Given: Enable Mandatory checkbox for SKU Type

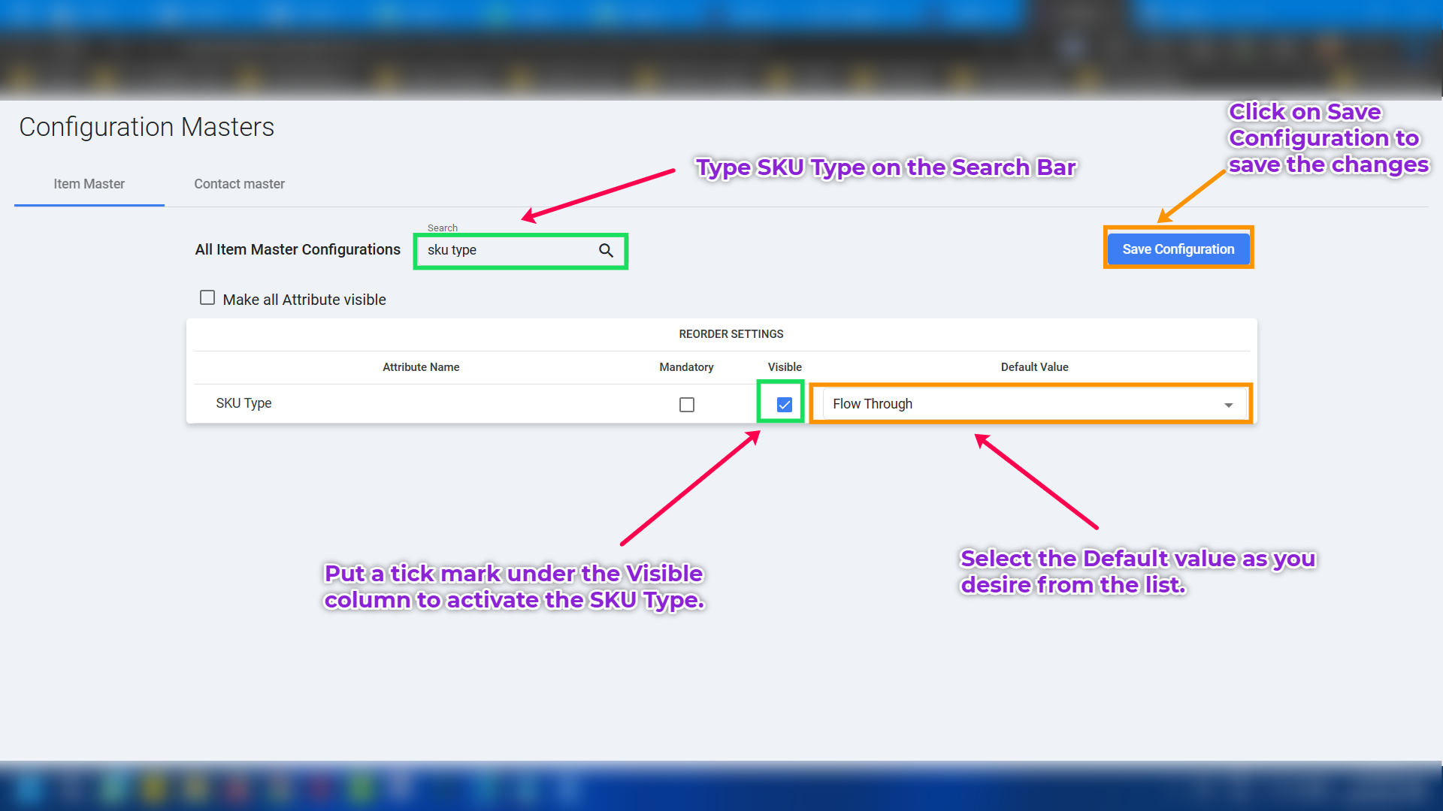Looking at the screenshot, I should 686,405.
